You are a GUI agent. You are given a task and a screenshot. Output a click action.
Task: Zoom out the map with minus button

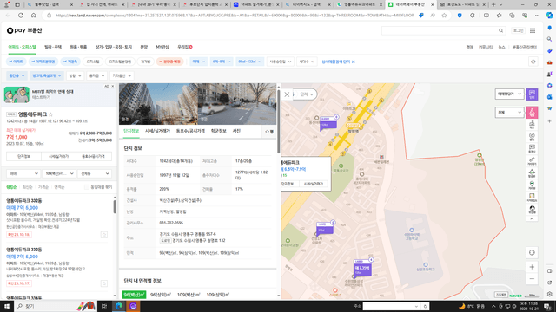[x=532, y=279]
